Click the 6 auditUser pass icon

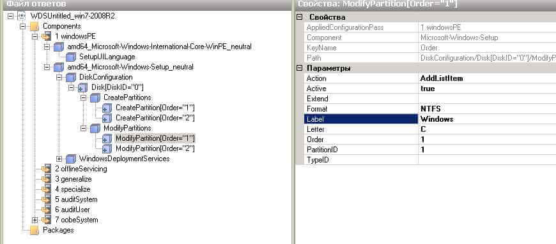coord(46,210)
